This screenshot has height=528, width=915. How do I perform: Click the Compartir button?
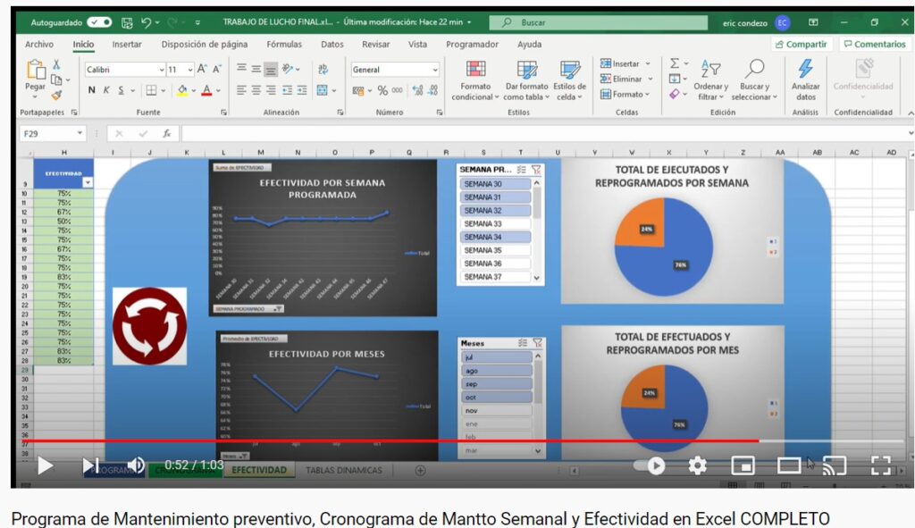point(801,44)
